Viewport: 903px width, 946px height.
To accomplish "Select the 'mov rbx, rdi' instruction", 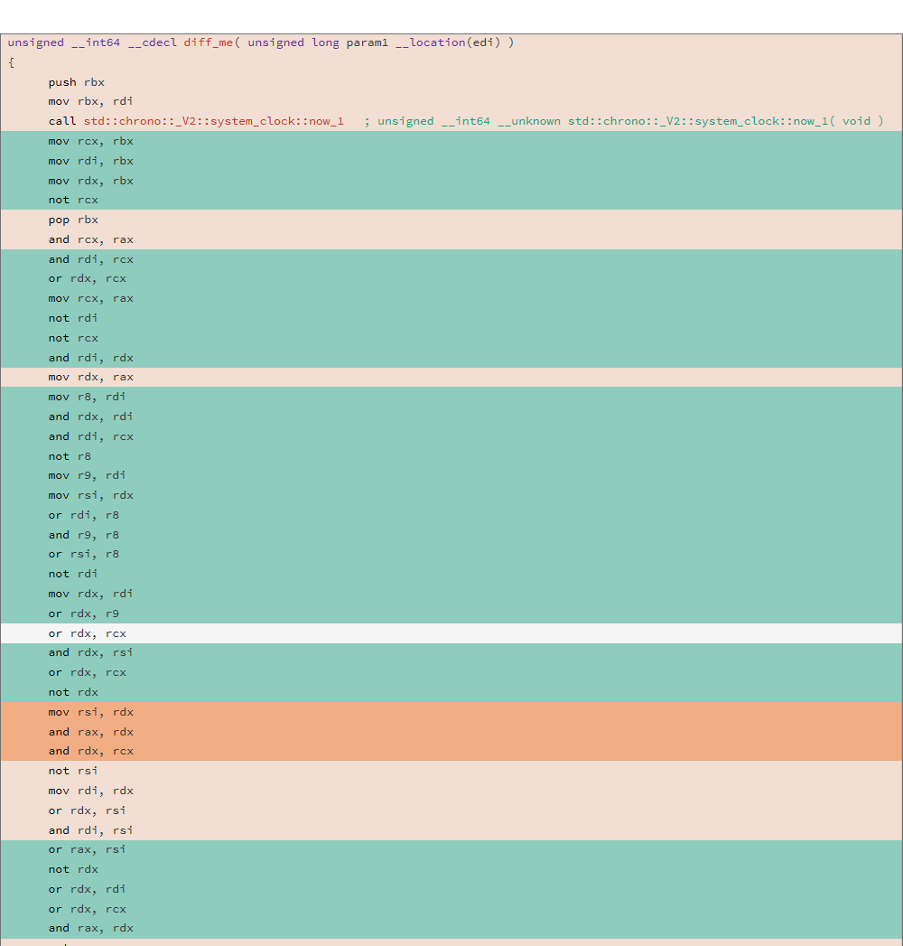I will tap(90, 100).
